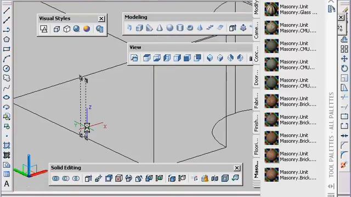Toggle tool palettes auto-hide arrows

(x=331, y=186)
